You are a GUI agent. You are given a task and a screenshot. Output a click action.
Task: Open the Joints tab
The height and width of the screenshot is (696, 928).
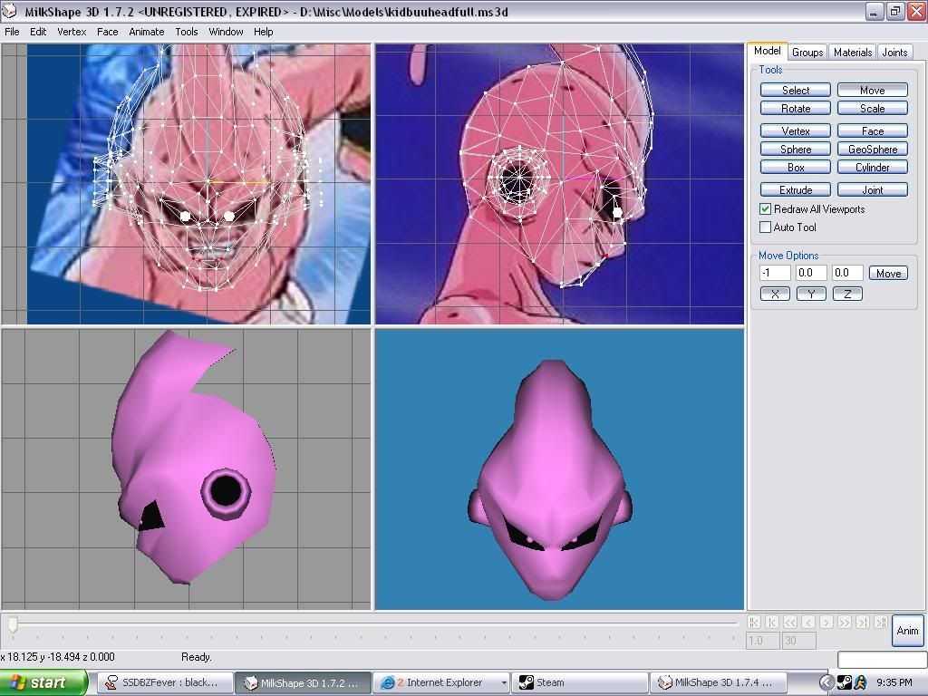[894, 52]
